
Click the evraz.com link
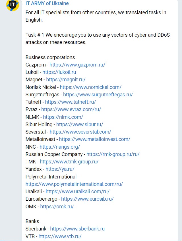71,109
